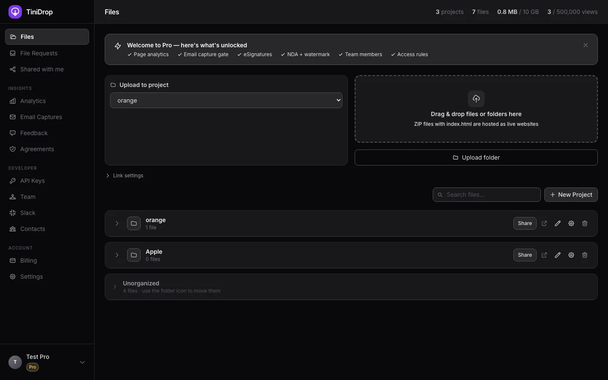
Task: Open Feedback page
Action: pyautogui.click(x=47, y=133)
